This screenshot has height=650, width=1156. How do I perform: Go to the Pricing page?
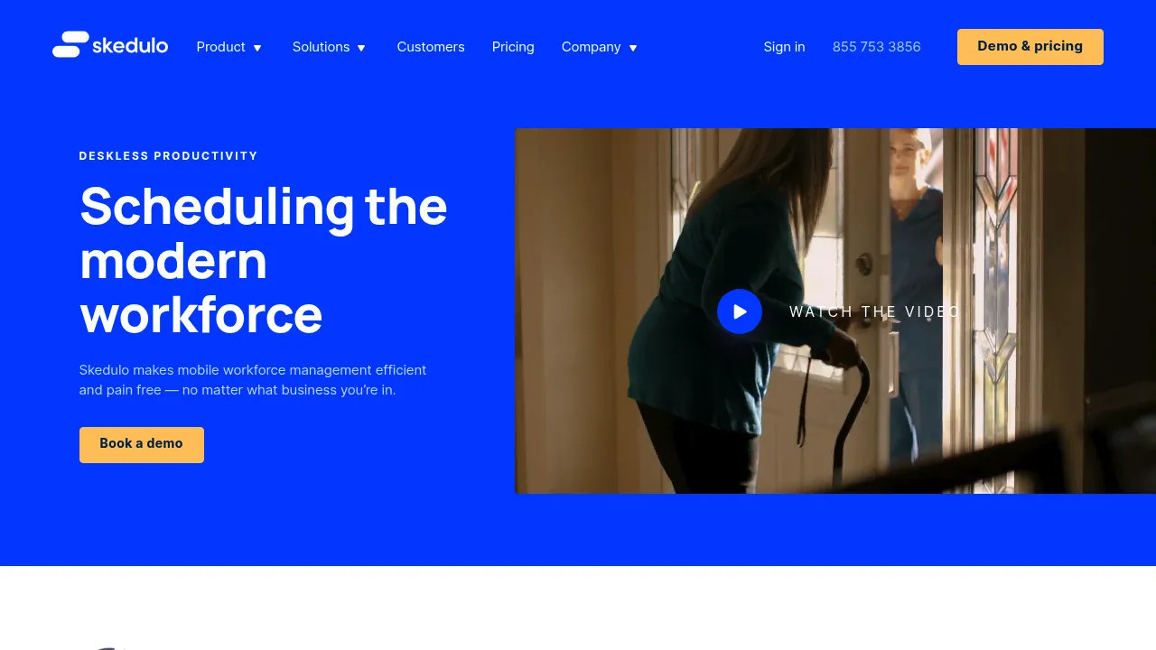pyautogui.click(x=513, y=47)
